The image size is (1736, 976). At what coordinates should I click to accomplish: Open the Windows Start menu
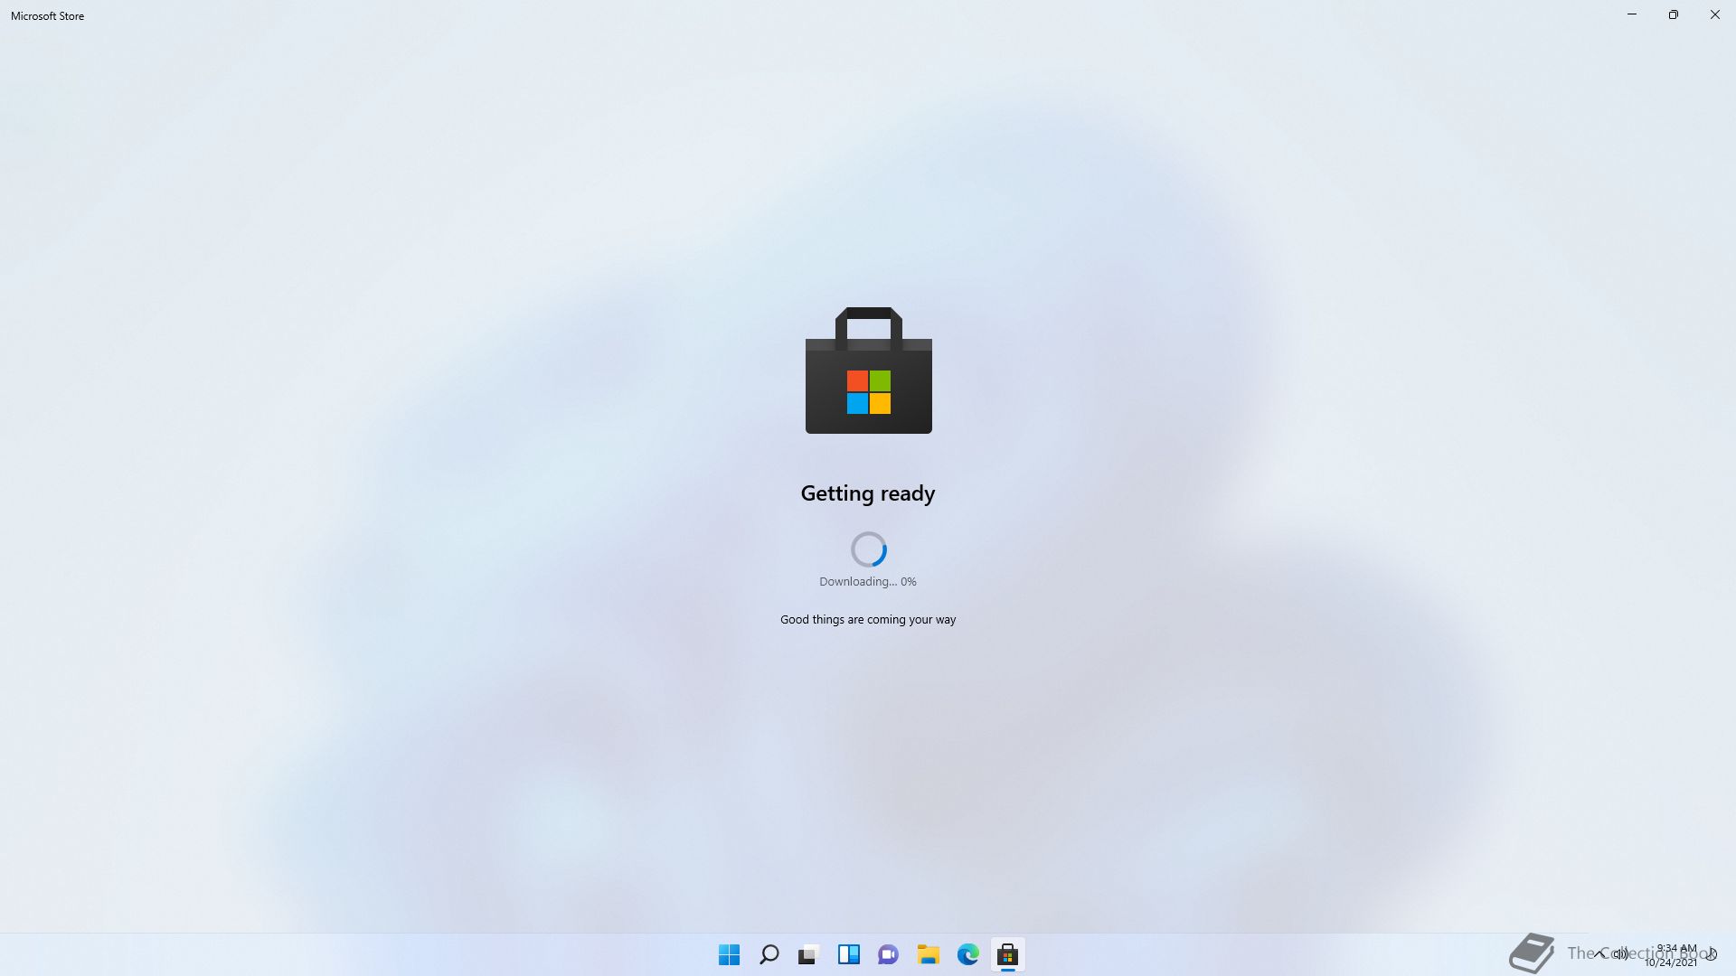click(729, 954)
